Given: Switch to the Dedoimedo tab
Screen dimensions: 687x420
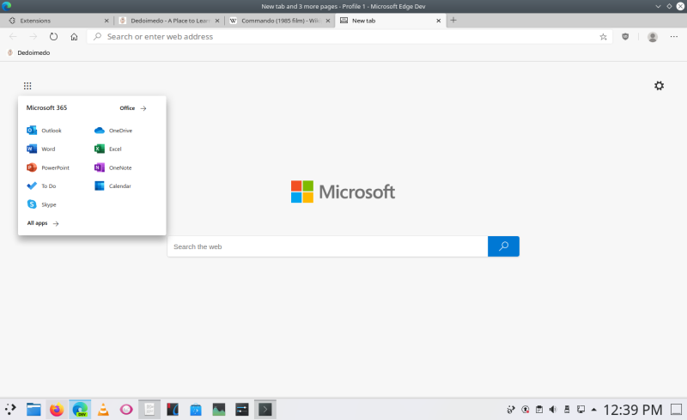Looking at the screenshot, I should [x=168, y=21].
